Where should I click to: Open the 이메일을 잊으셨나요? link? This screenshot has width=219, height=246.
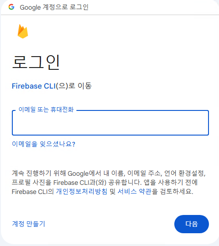pos(44,144)
